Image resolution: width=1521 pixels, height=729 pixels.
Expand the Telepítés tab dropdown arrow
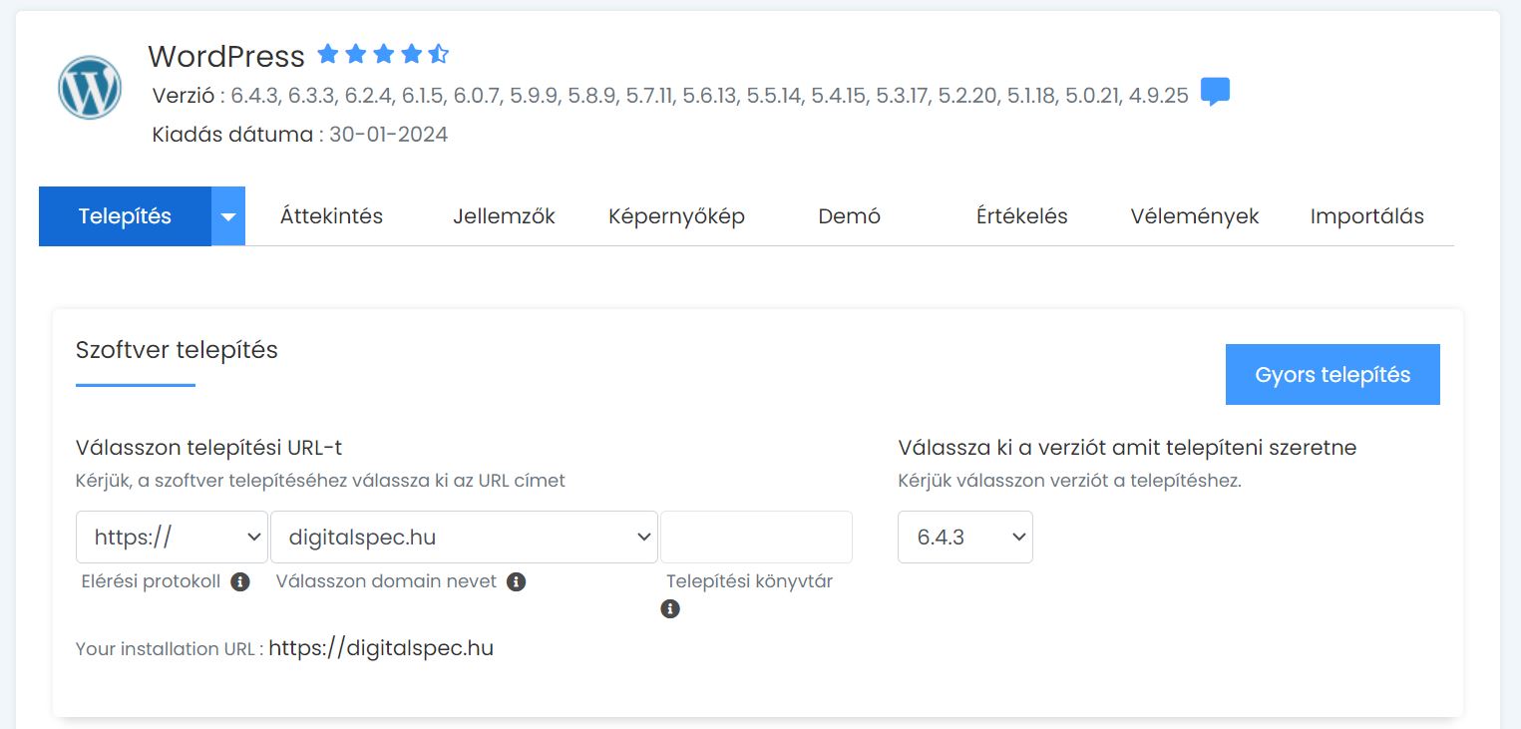(228, 216)
